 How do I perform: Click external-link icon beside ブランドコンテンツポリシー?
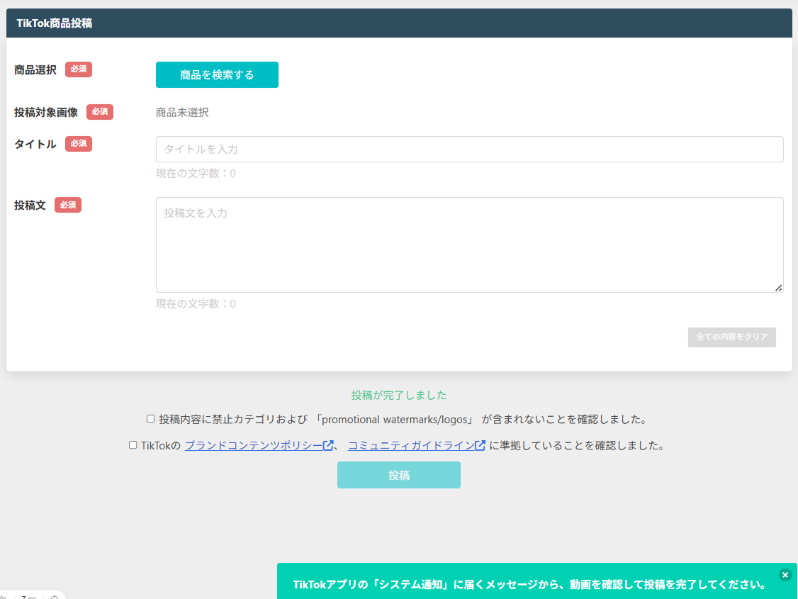pyautogui.click(x=328, y=446)
